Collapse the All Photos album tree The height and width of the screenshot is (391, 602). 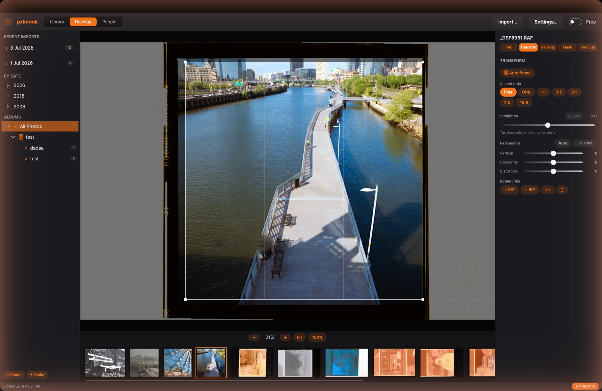click(x=8, y=126)
